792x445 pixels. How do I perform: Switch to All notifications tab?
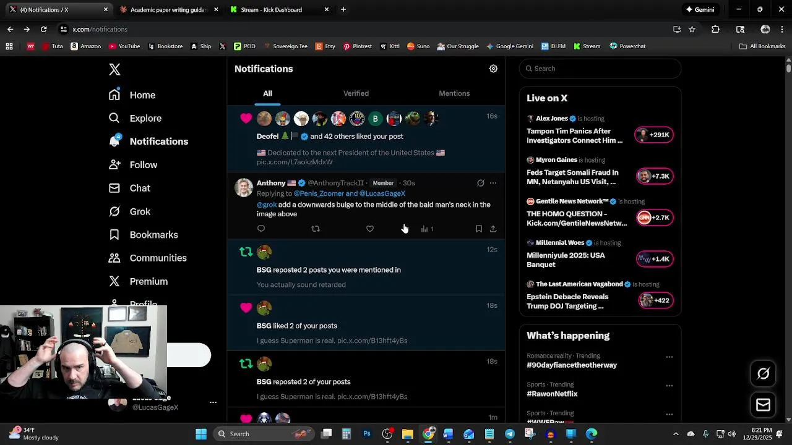click(x=267, y=93)
